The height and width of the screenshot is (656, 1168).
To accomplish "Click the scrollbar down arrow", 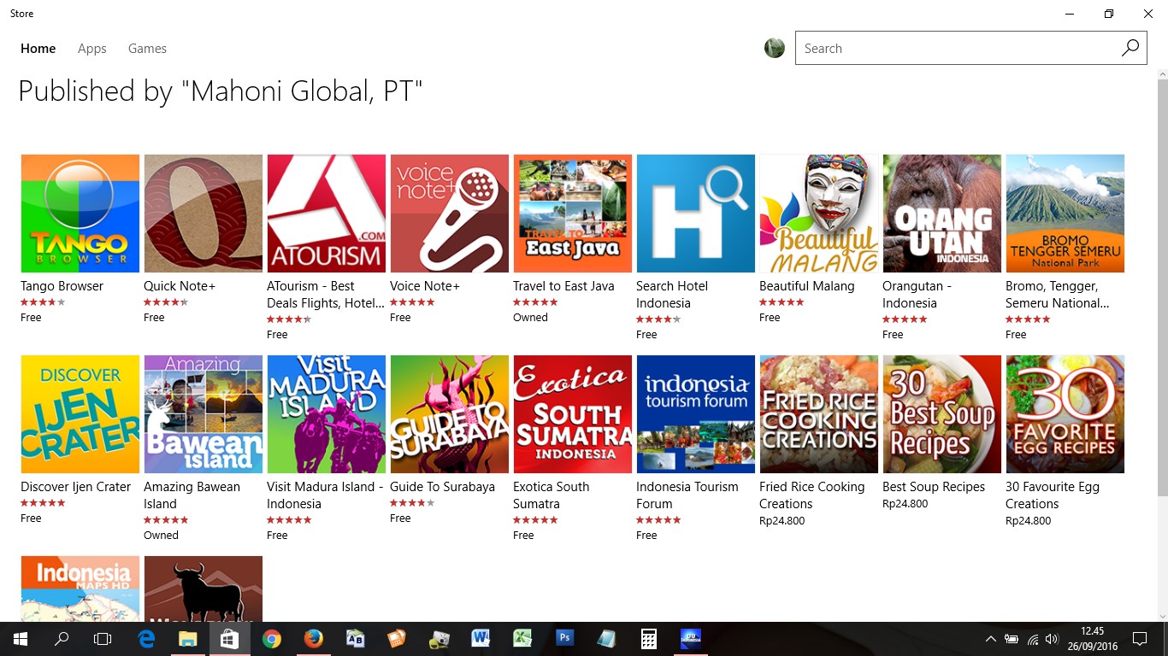I will [1162, 615].
